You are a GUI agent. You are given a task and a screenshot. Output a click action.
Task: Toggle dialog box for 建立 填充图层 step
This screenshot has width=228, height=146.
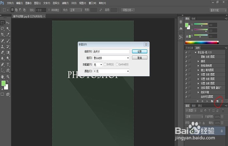click(x=190, y=70)
